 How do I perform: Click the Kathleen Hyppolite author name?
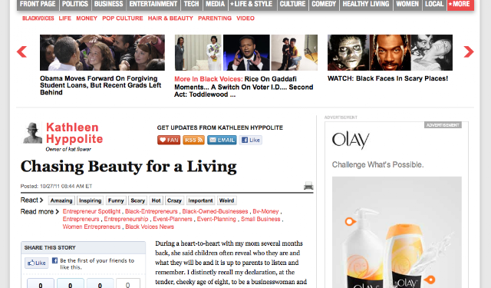coord(74,133)
